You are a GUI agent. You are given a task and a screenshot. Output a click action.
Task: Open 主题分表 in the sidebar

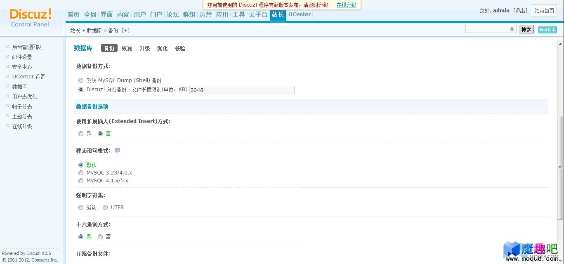[22, 116]
